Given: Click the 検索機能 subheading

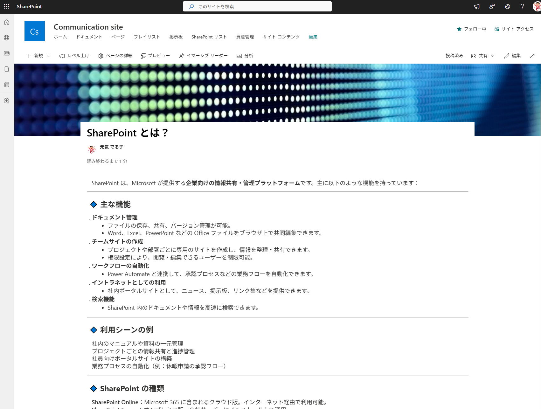Looking at the screenshot, I should [103, 299].
